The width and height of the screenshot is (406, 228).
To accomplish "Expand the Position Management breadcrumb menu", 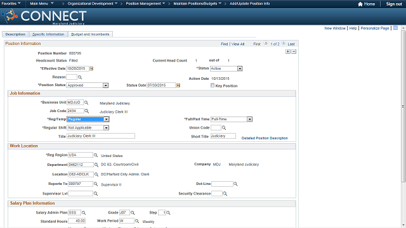I will tap(145, 4).
